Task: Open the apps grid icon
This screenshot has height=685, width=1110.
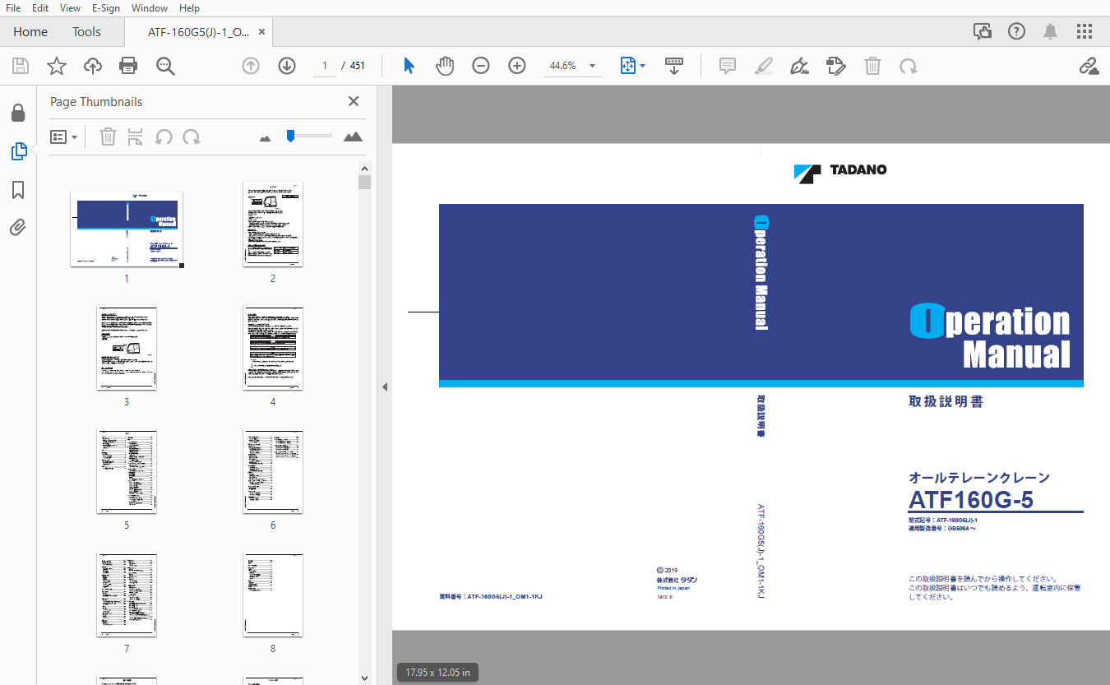Action: click(x=1085, y=31)
